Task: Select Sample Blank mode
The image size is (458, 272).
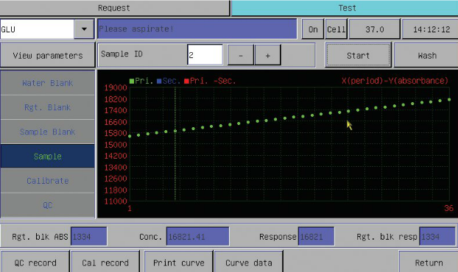Action: (x=48, y=132)
